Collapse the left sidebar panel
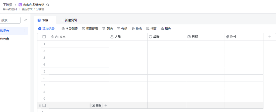This screenshot has width=276, height=112. point(26,20)
